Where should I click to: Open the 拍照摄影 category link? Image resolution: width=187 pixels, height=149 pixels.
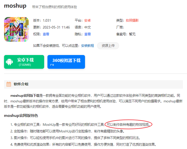pos(132,20)
